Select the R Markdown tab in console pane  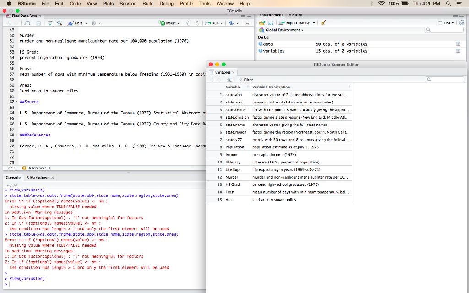click(x=38, y=177)
